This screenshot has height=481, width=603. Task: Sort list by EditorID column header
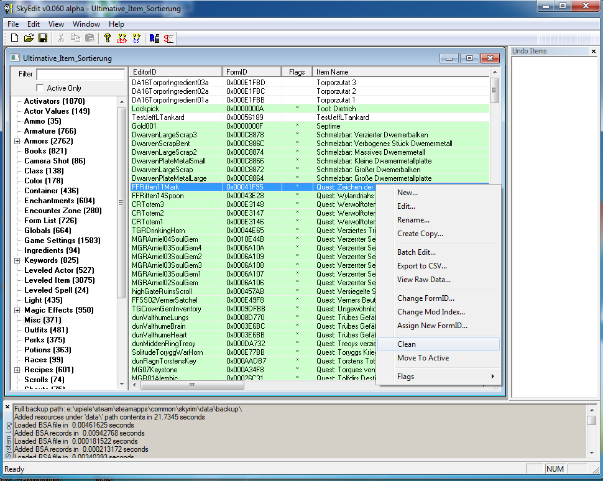[x=175, y=72]
